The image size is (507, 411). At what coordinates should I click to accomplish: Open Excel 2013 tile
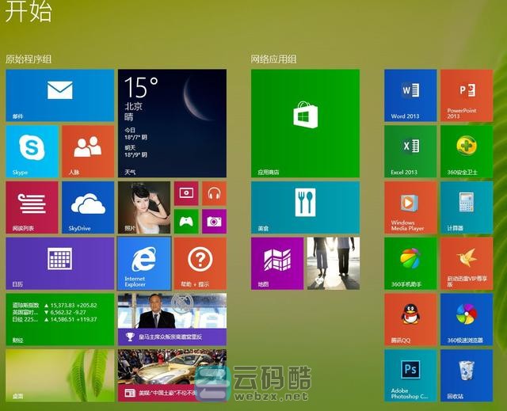(410, 150)
